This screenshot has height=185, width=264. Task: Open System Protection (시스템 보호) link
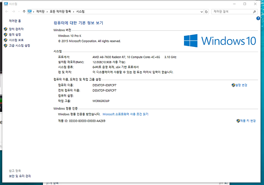(x=16, y=40)
